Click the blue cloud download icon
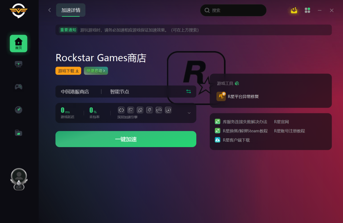 [217, 140]
